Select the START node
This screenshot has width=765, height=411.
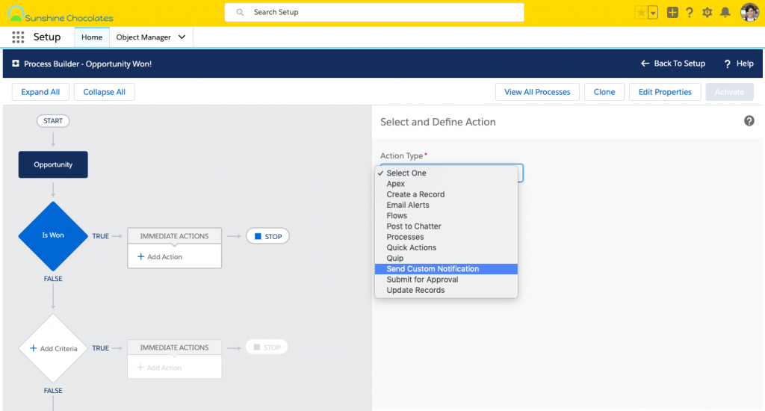[53, 120]
